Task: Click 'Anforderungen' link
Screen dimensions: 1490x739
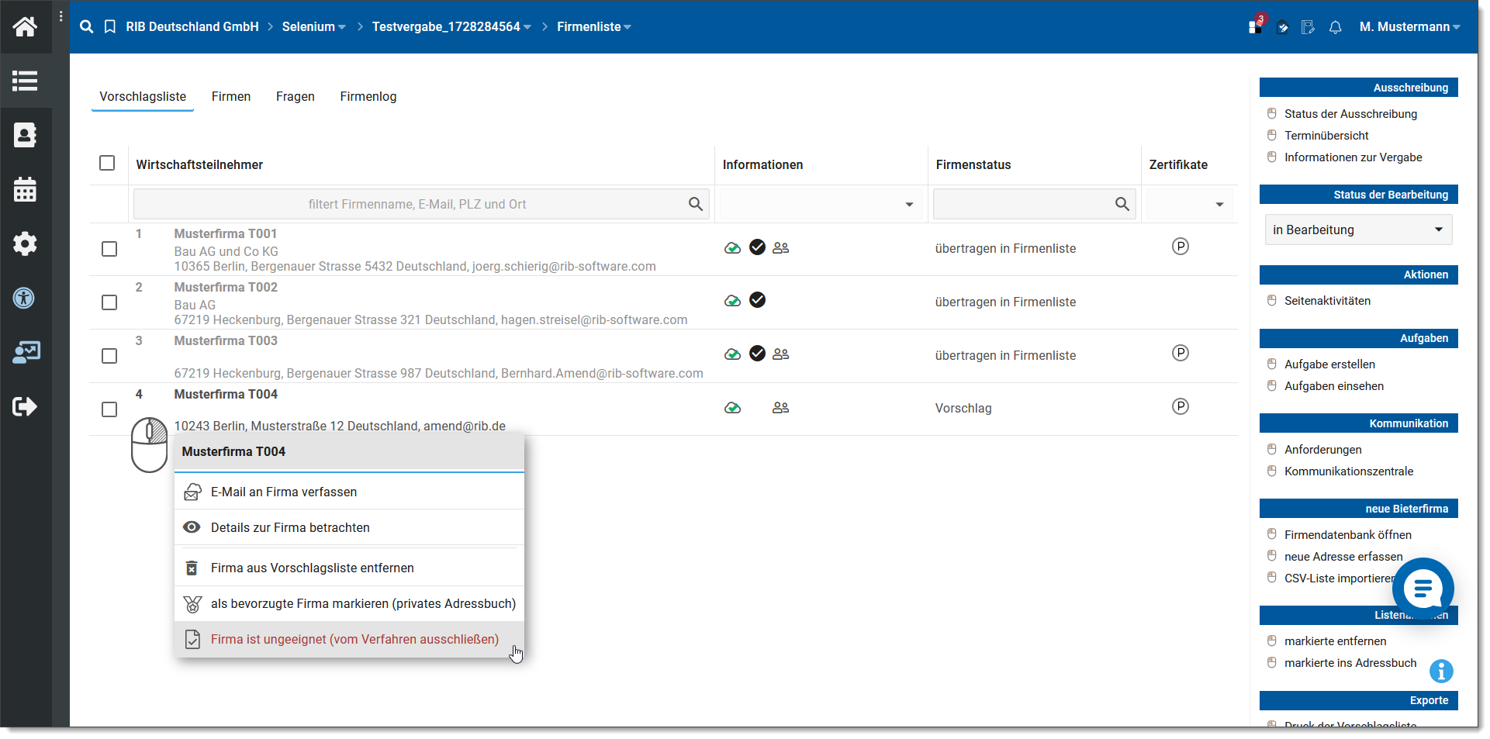Action: pos(1322,450)
